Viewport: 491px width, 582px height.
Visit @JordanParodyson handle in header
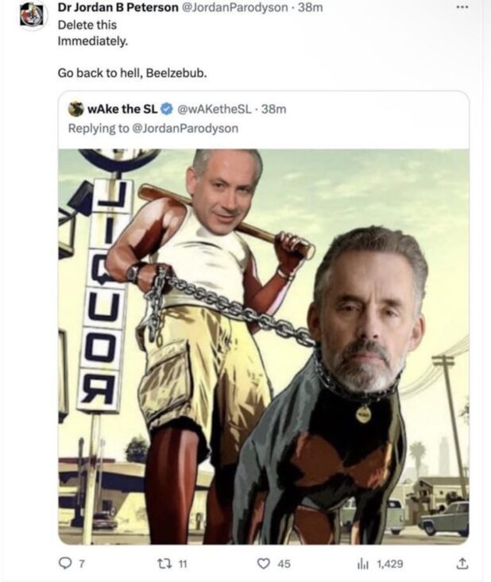pyautogui.click(x=234, y=7)
